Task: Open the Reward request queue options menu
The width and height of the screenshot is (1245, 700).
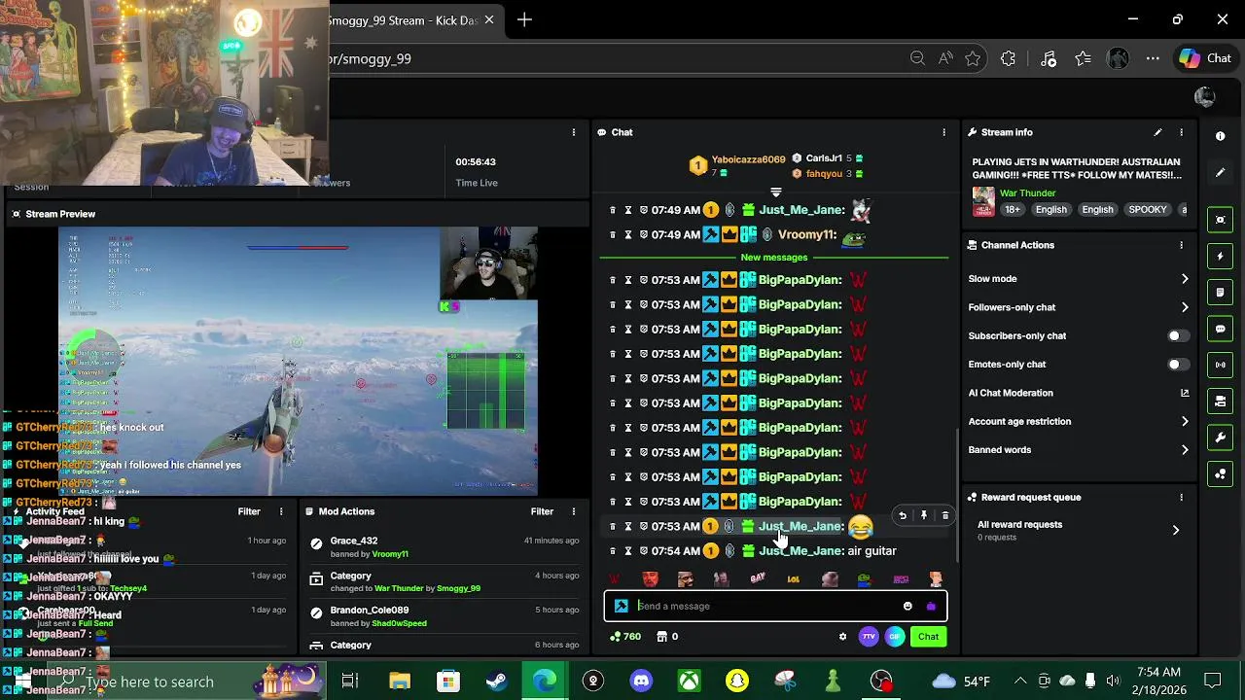Action: point(1182,497)
